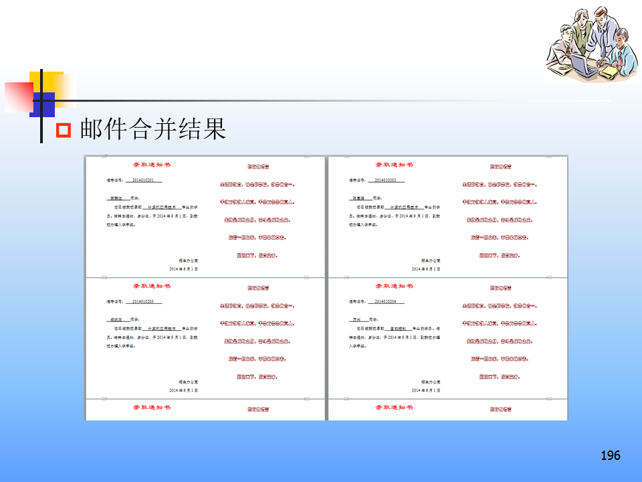The width and height of the screenshot is (642, 482).
Task: Click the slide title 邮件合并结果
Action: pyautogui.click(x=152, y=129)
